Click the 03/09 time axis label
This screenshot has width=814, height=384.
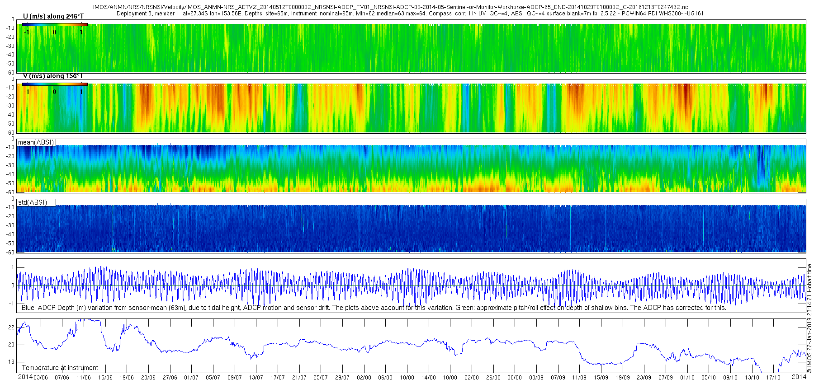[x=536, y=378]
